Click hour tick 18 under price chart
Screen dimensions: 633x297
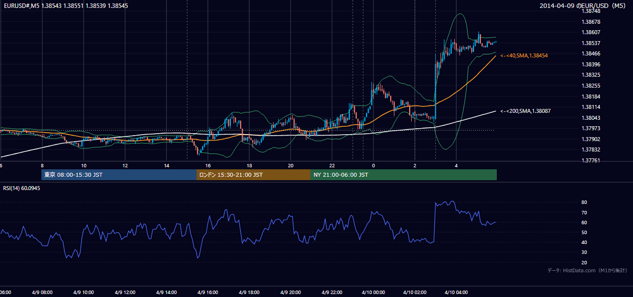coord(249,165)
